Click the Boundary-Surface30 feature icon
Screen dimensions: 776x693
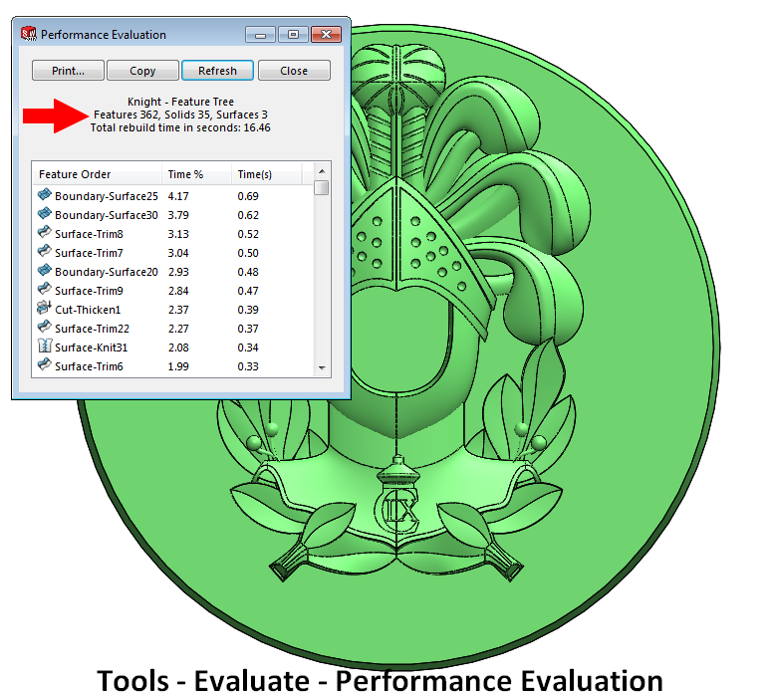(45, 214)
